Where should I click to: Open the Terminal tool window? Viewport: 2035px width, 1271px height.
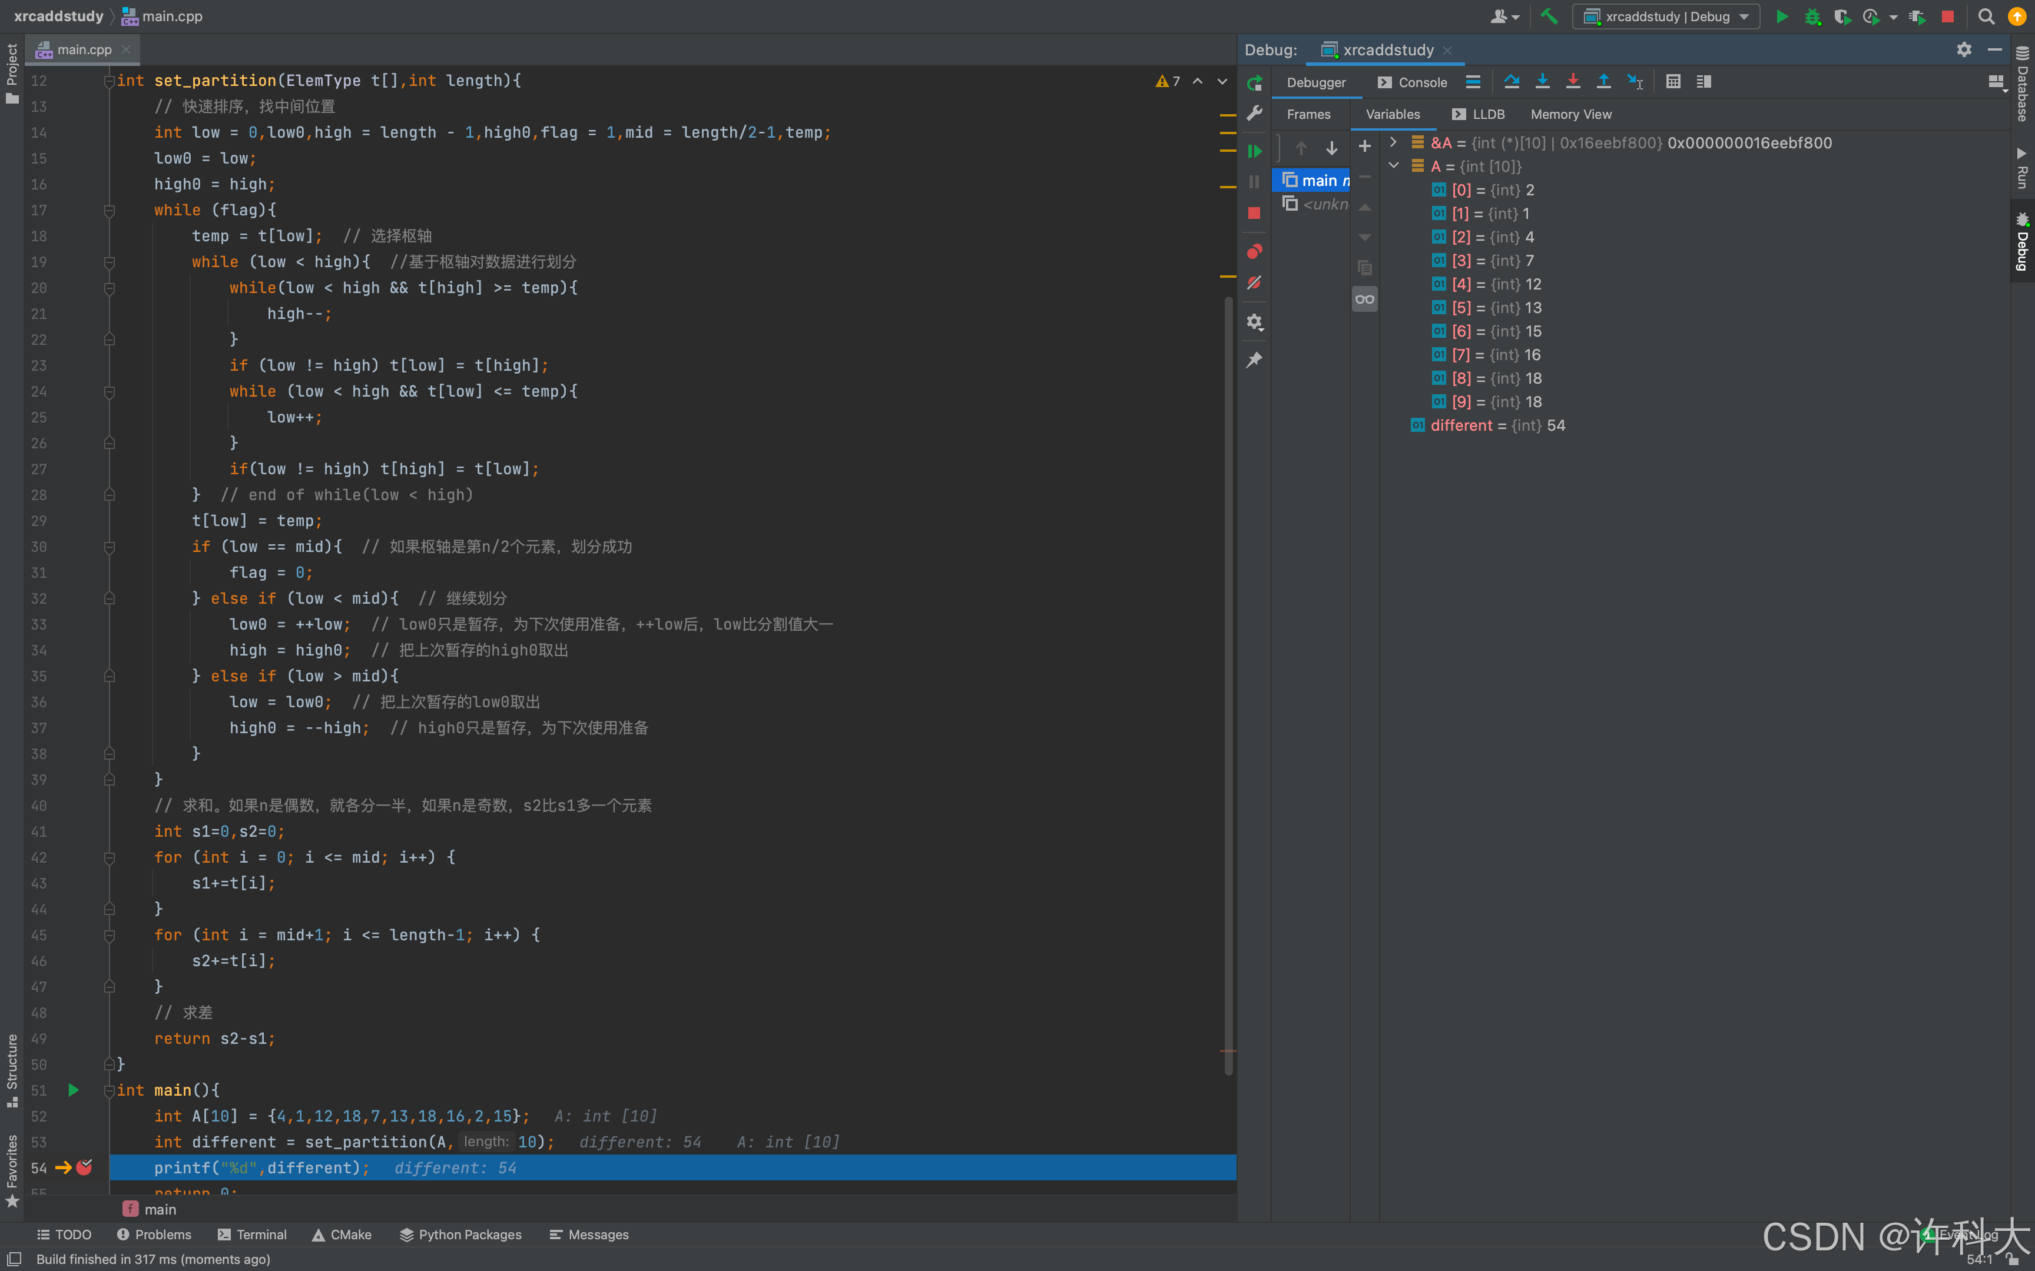click(x=252, y=1234)
